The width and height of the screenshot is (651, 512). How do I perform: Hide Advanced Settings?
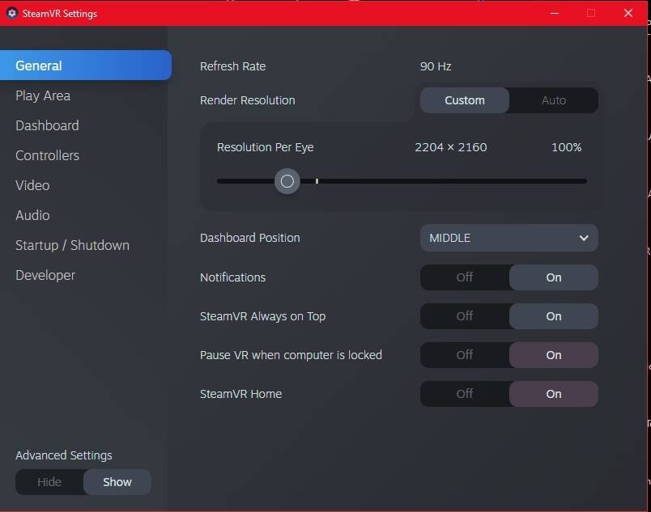pos(49,482)
